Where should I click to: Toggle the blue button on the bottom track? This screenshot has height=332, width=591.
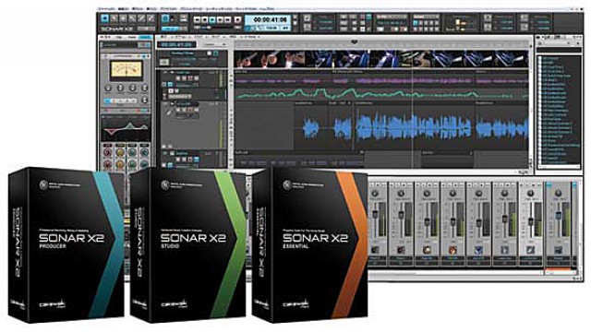pos(197,160)
